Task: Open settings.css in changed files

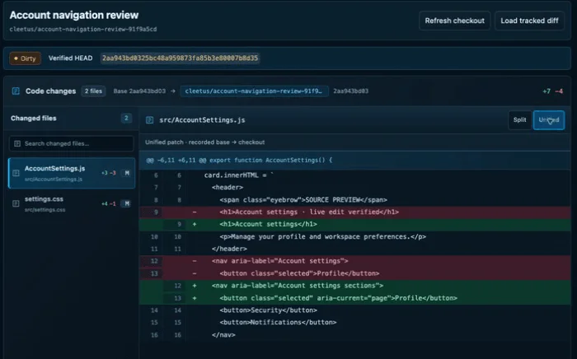Action: pos(72,203)
